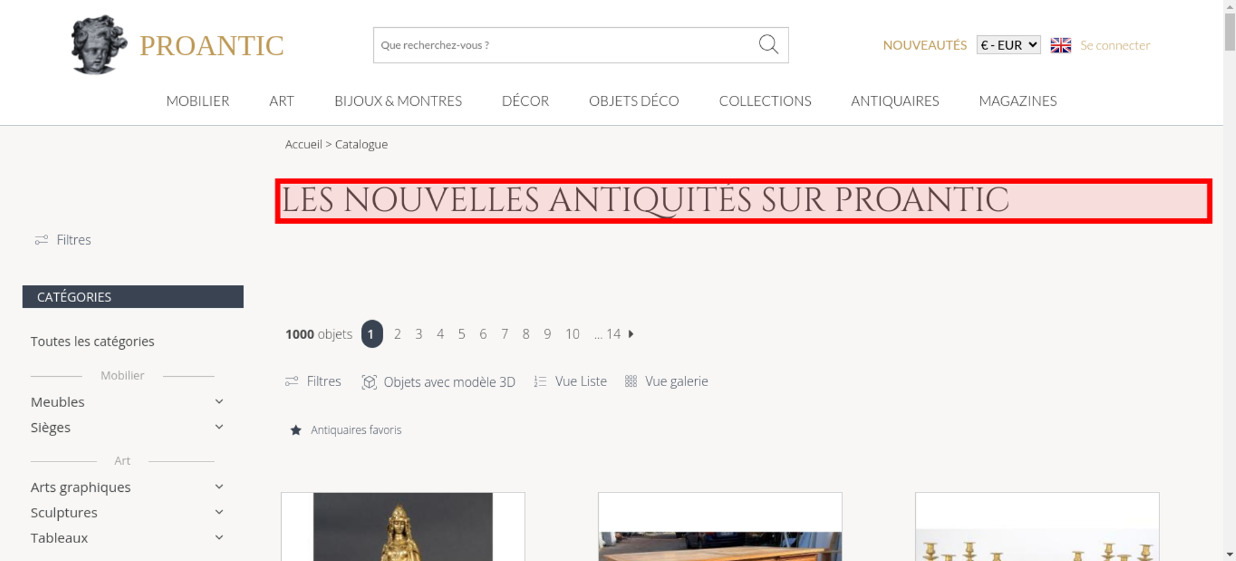Switch to Vue galerie view
The height and width of the screenshot is (561, 1236).
click(x=666, y=381)
